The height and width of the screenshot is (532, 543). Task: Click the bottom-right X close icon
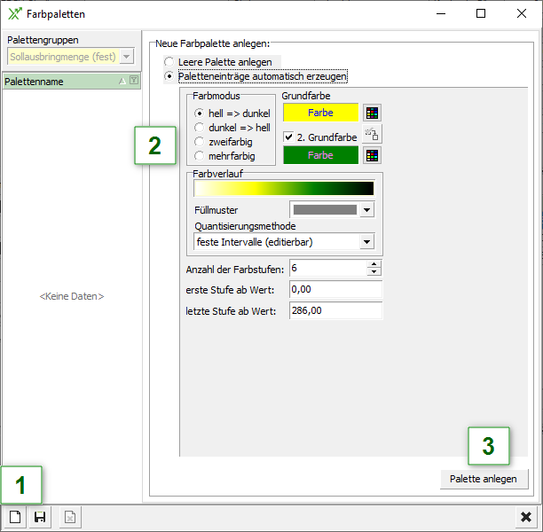526,517
